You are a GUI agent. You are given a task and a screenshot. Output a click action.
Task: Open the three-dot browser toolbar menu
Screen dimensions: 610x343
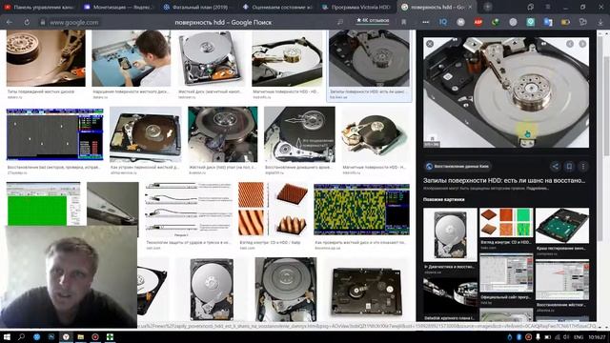[426, 22]
